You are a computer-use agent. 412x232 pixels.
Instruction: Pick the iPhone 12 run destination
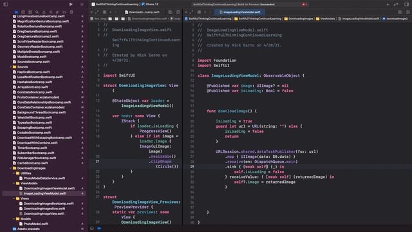tap(150, 5)
